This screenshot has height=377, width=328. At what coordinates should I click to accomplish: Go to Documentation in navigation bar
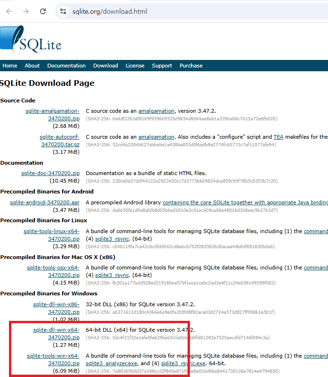click(66, 66)
